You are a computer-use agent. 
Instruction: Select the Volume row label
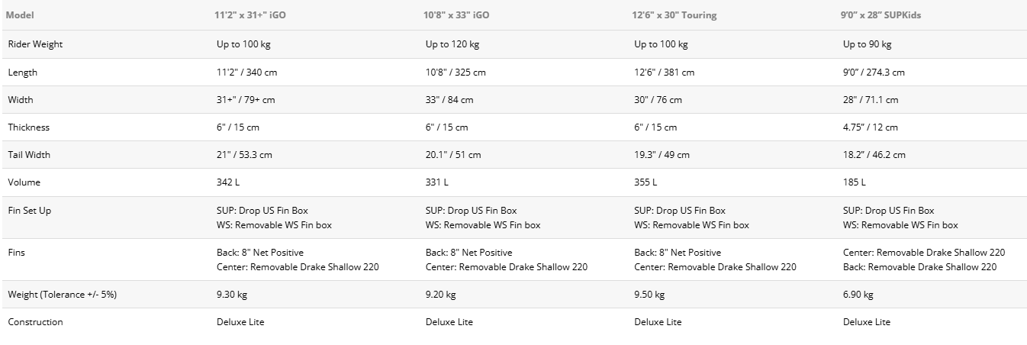24,182
